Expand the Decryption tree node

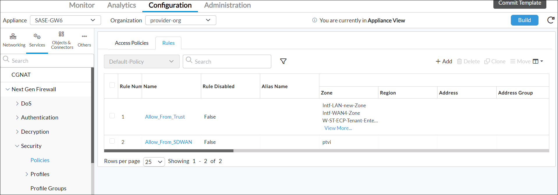pos(17,132)
